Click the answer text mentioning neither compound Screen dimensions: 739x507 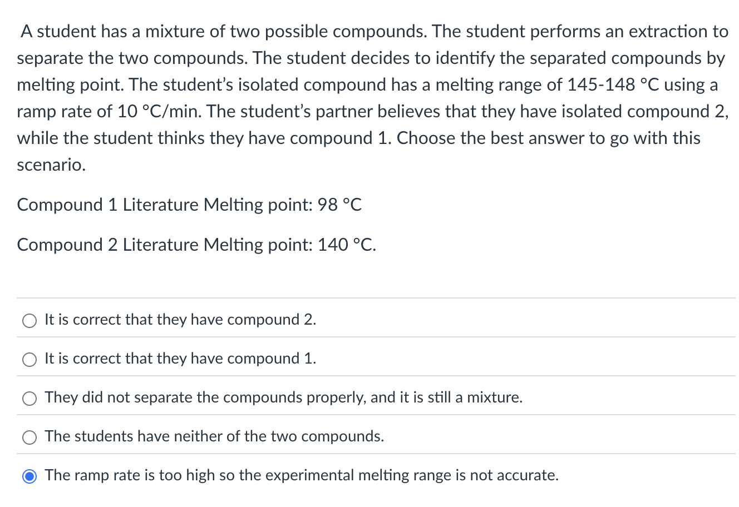tap(214, 437)
